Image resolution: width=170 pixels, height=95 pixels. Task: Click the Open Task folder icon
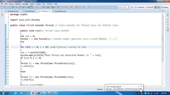(61, 7)
